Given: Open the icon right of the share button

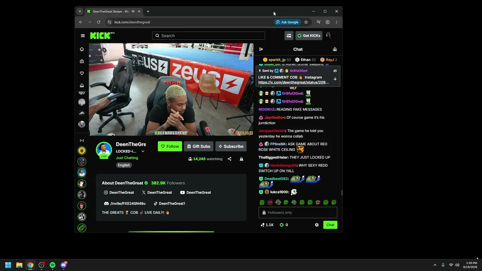Looking at the screenshot, I should 241,159.
